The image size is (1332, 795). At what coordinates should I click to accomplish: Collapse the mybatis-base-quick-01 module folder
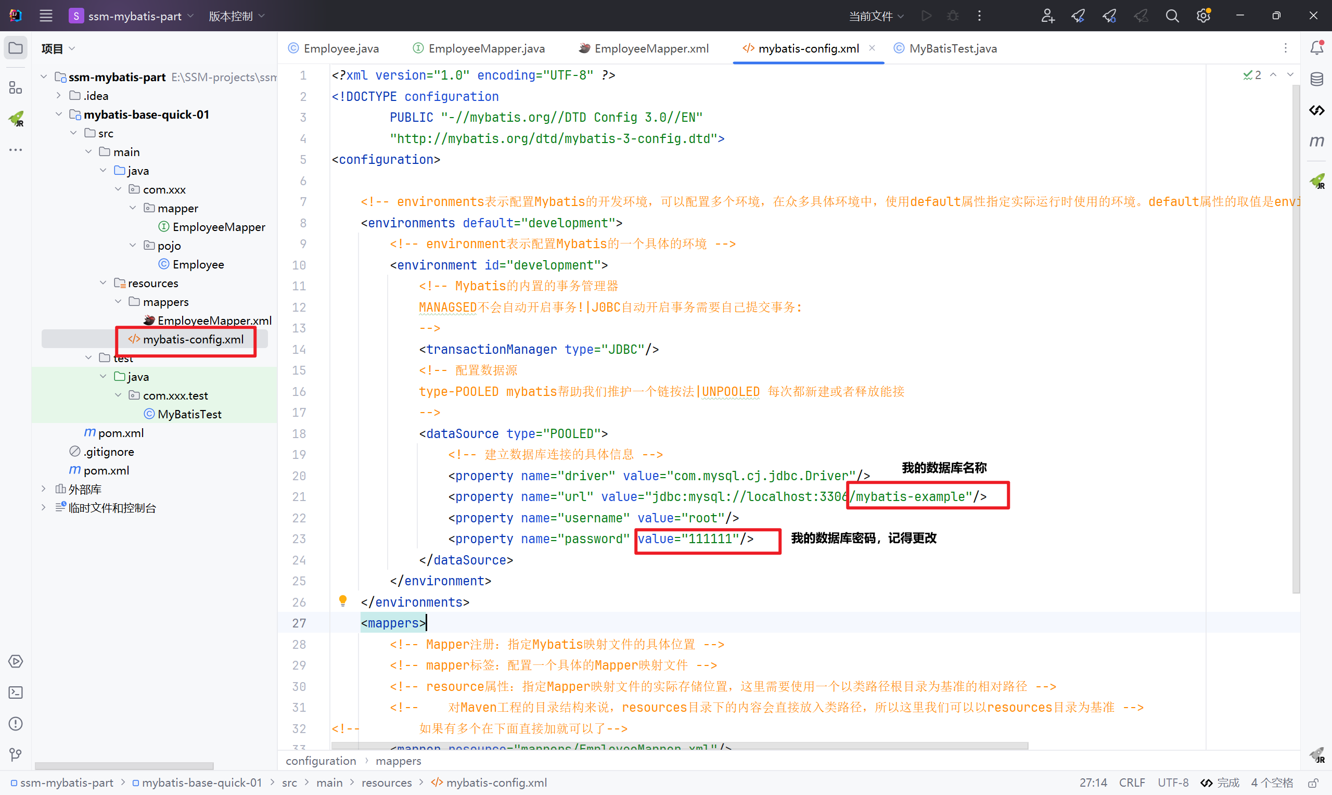(x=59, y=114)
